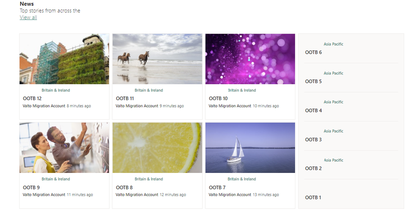
Task: Open the sailboat image thumbnail
Action: [x=250, y=148]
